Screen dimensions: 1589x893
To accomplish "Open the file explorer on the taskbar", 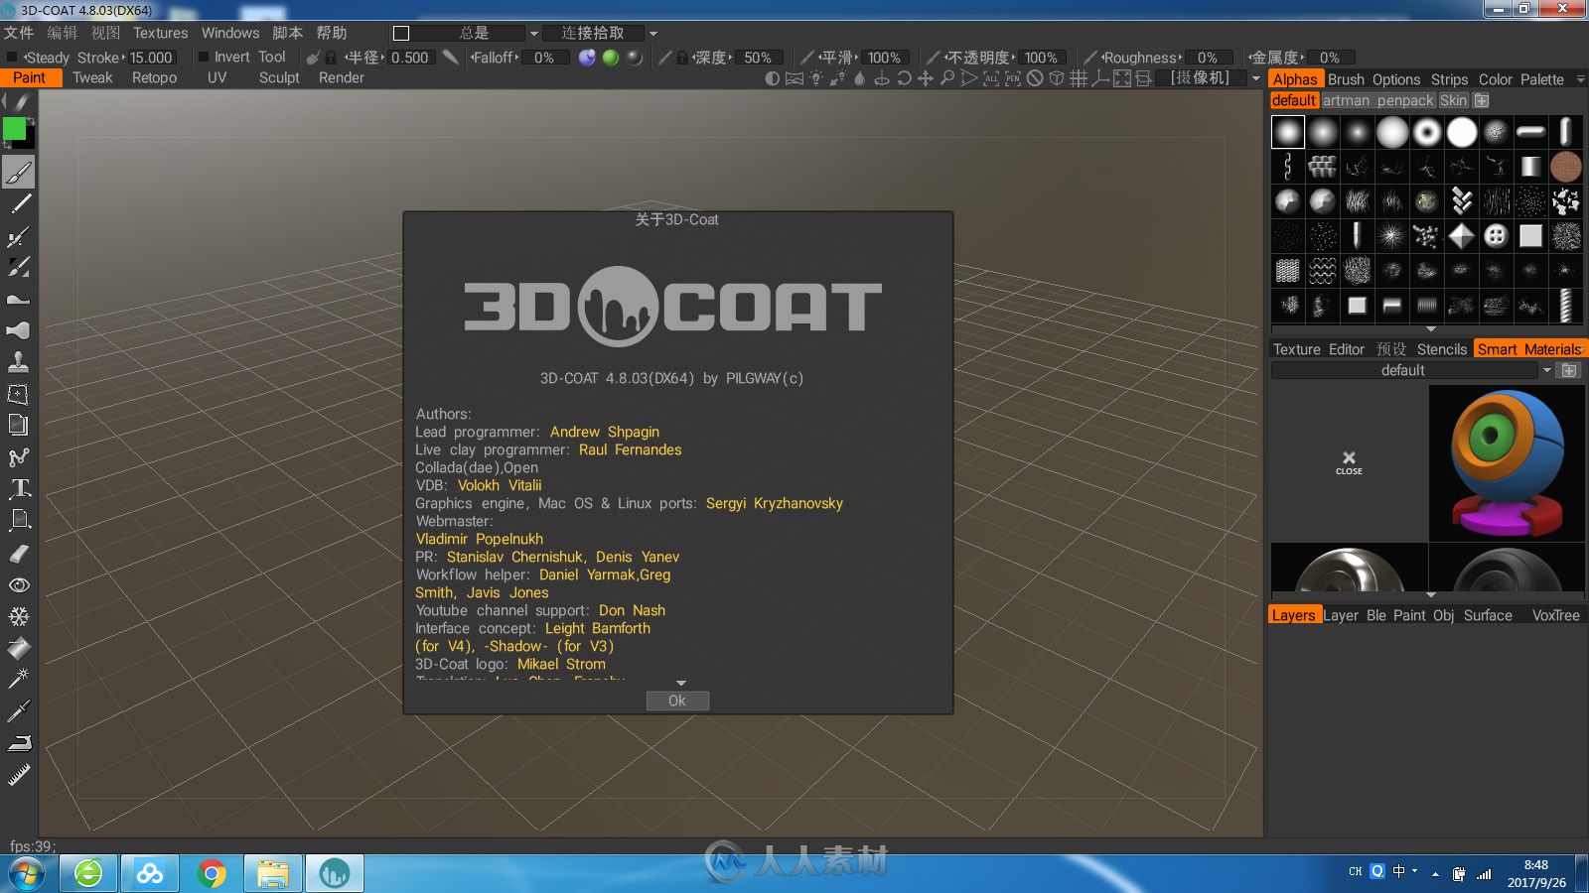I will [x=272, y=873].
